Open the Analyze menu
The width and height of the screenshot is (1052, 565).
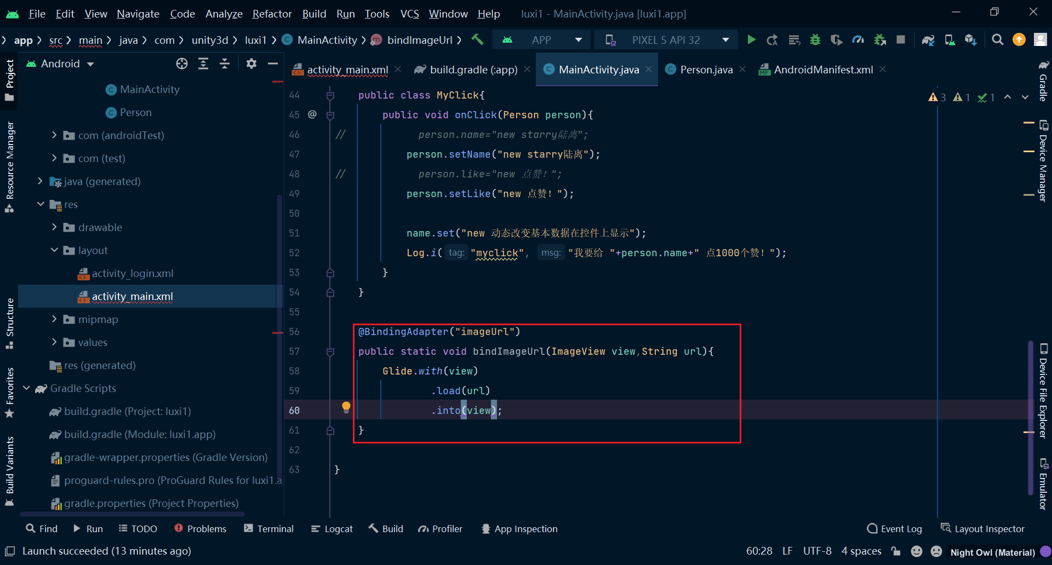click(x=224, y=14)
